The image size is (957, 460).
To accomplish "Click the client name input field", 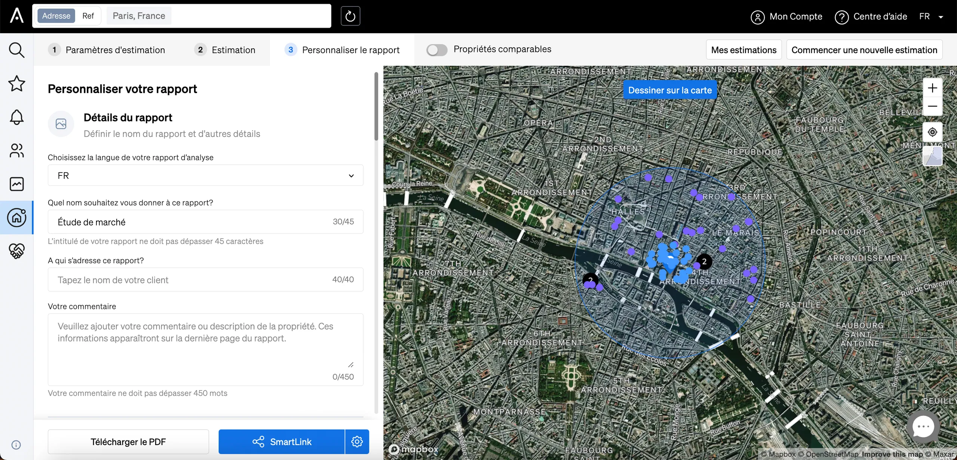I will [x=206, y=280].
